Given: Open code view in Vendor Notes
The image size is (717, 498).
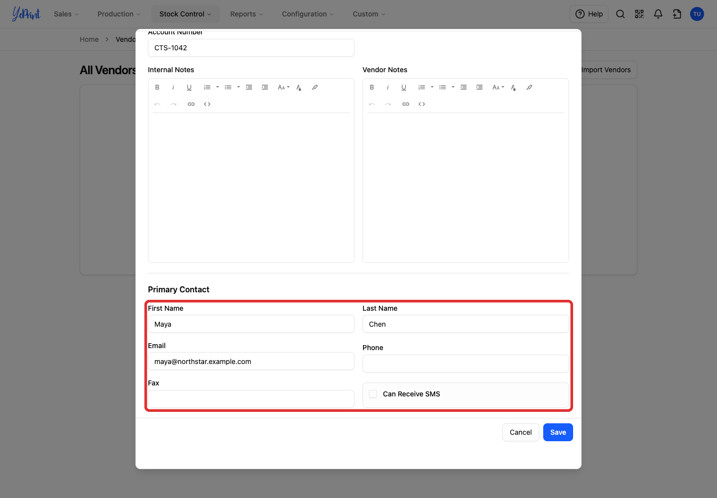Looking at the screenshot, I should (x=422, y=104).
